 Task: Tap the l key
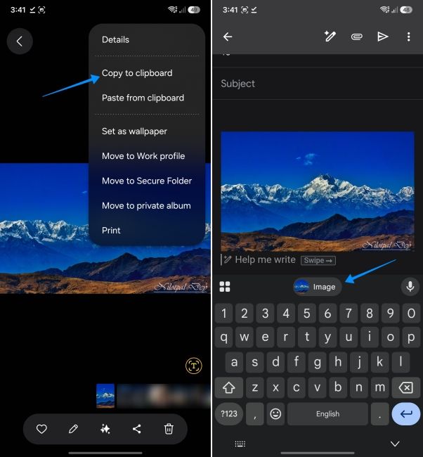click(x=401, y=362)
